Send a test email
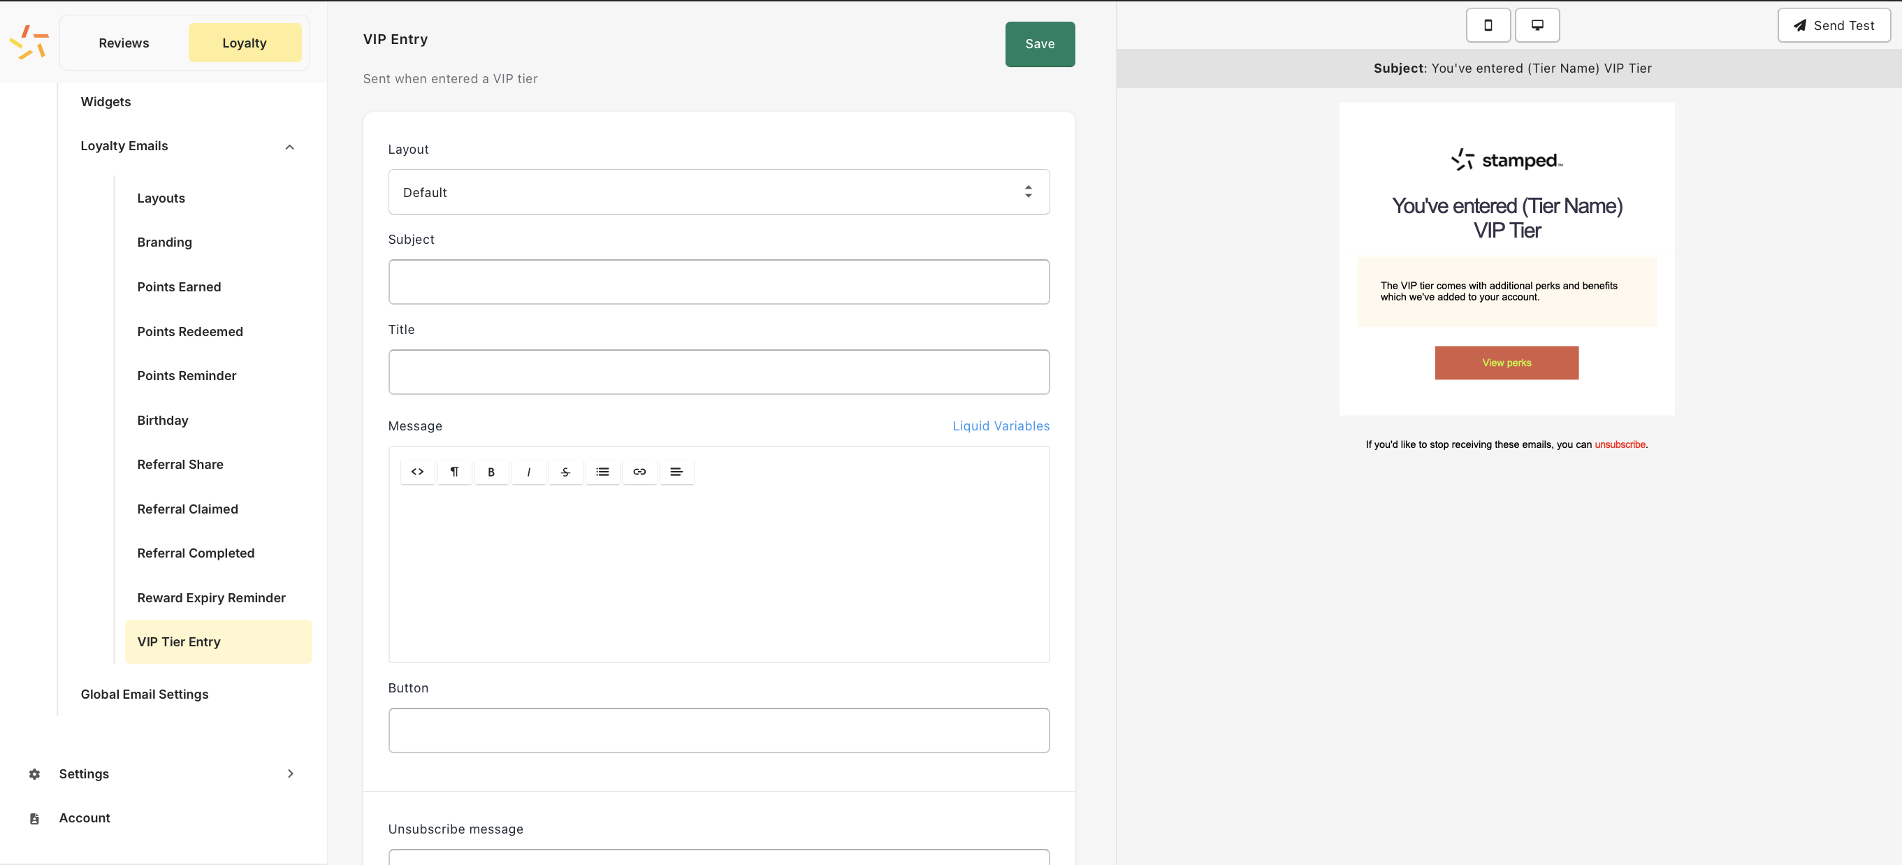Screen dimensions: 1902x865 point(1834,25)
